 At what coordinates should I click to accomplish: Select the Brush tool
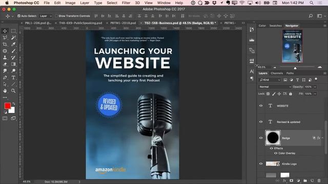(13, 51)
